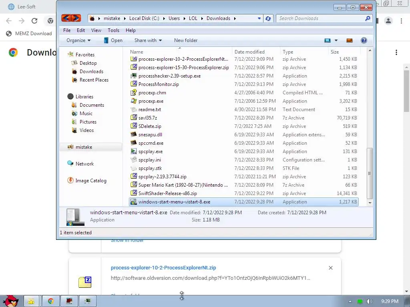The width and height of the screenshot is (410, 307).
Task: Expand the arrow after mistake in path
Action: pyautogui.click(x=125, y=18)
